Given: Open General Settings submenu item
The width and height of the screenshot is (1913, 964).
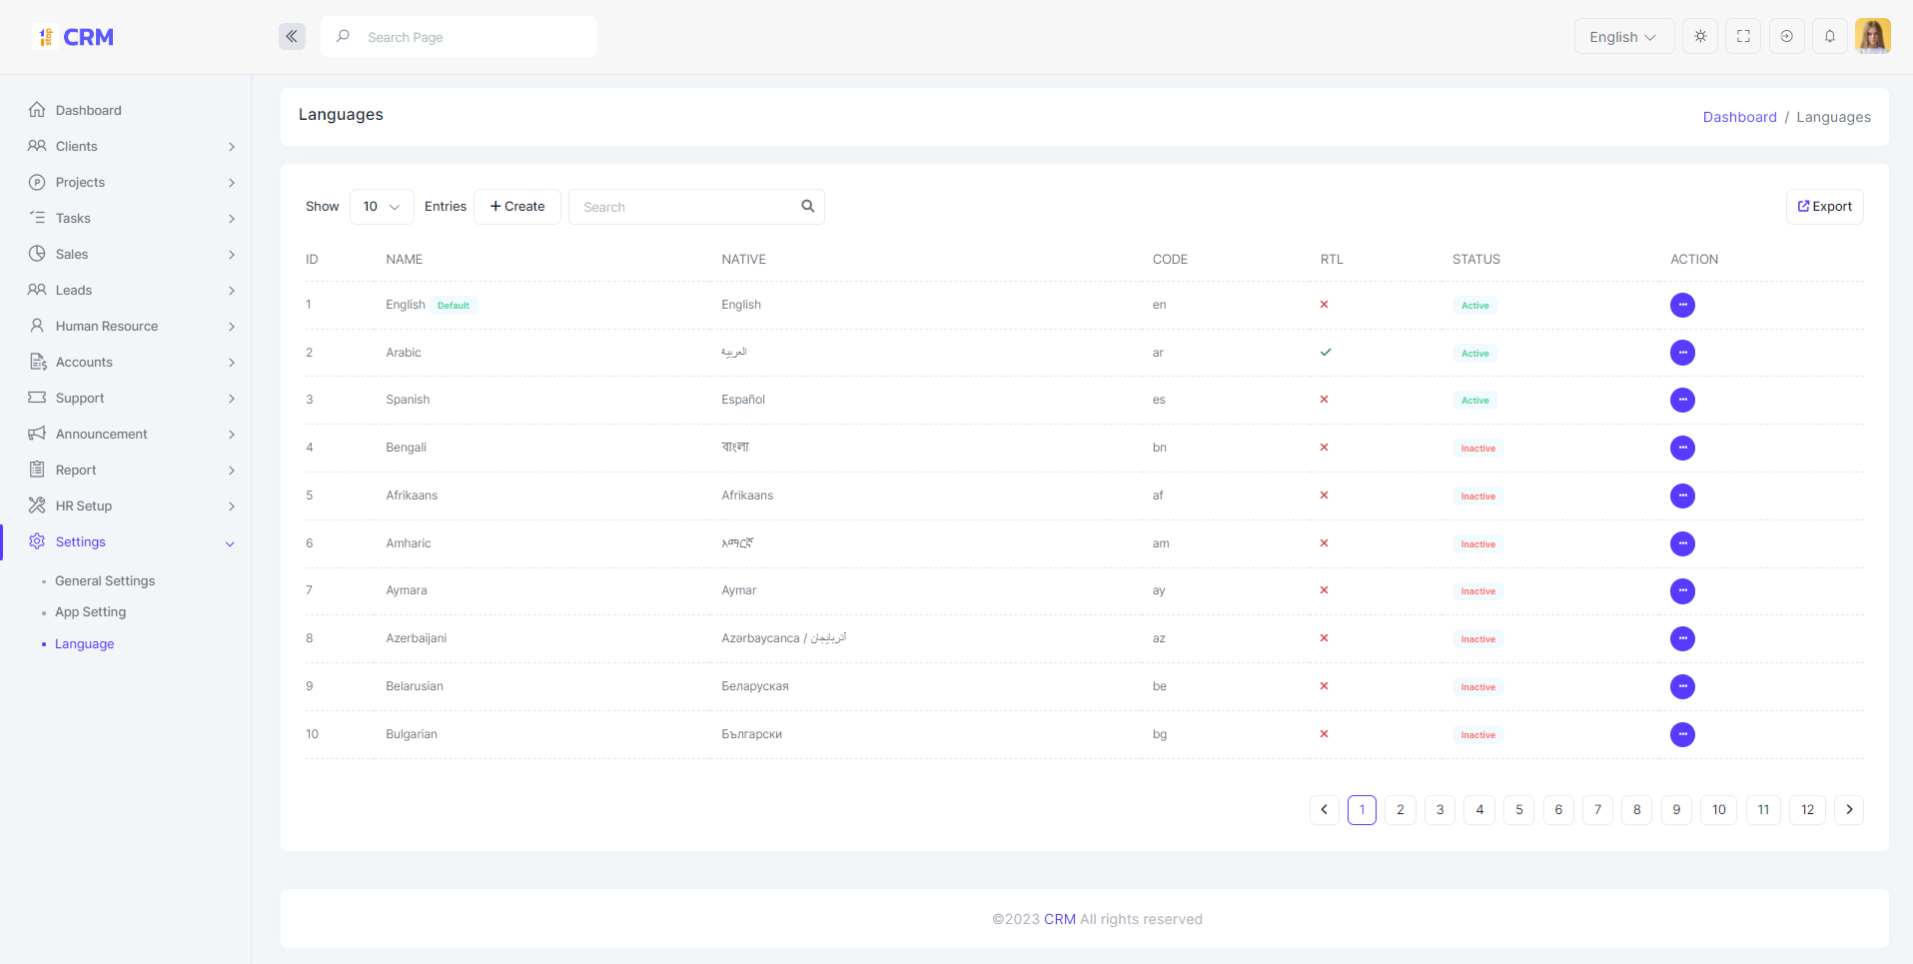Looking at the screenshot, I should click(105, 580).
